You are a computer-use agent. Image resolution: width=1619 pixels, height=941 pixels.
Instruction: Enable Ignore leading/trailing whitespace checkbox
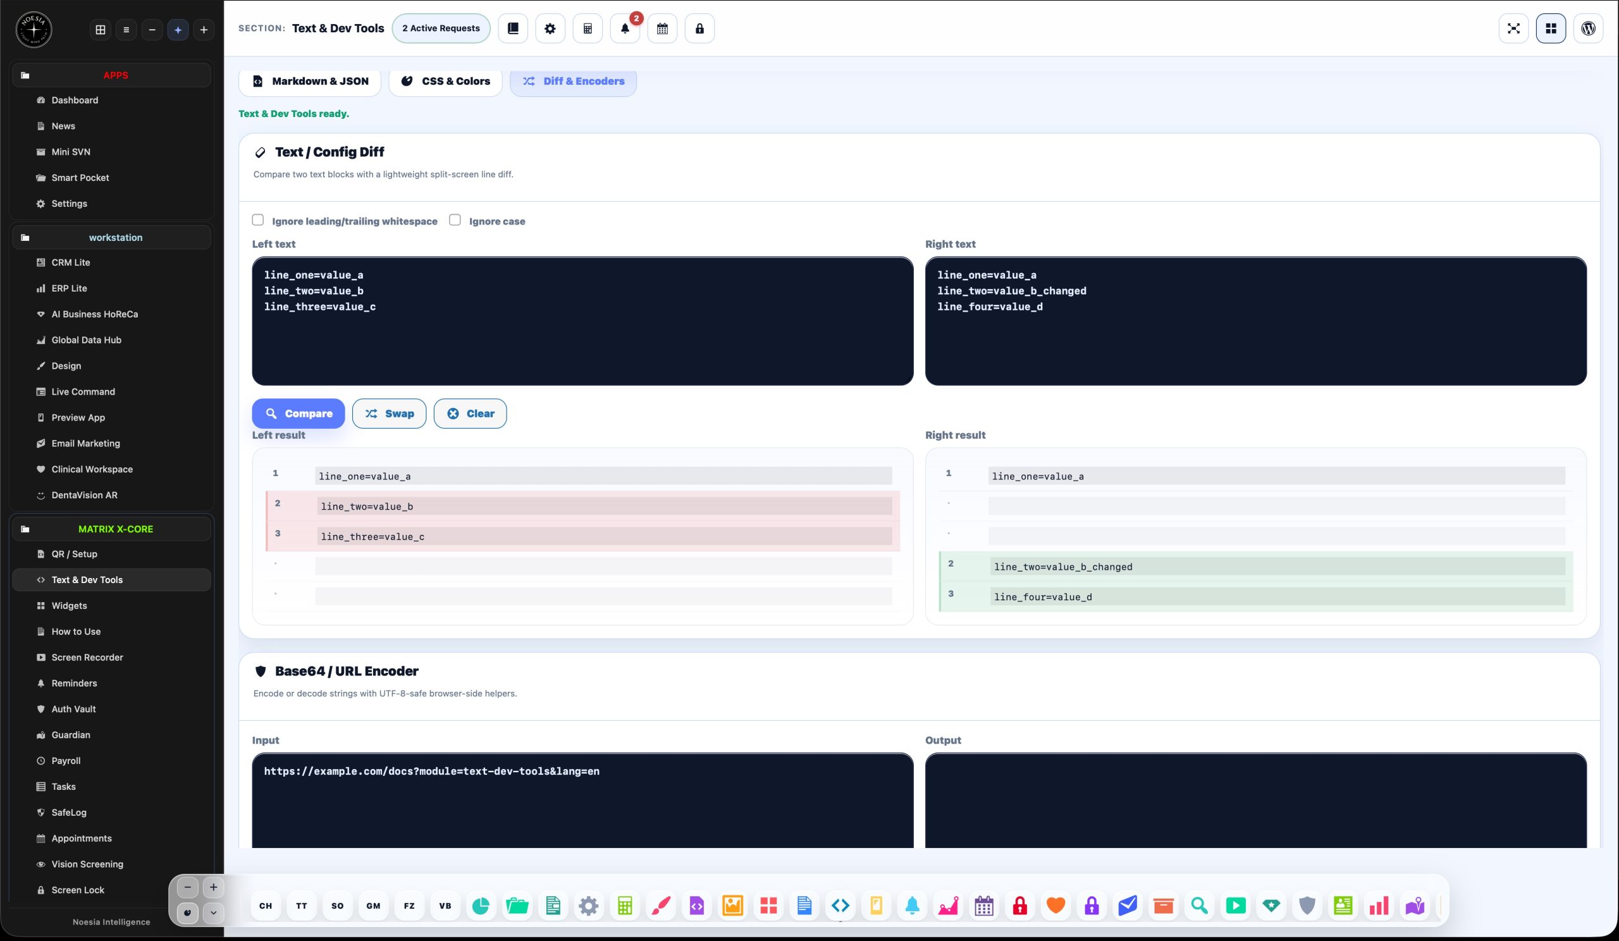(257, 219)
